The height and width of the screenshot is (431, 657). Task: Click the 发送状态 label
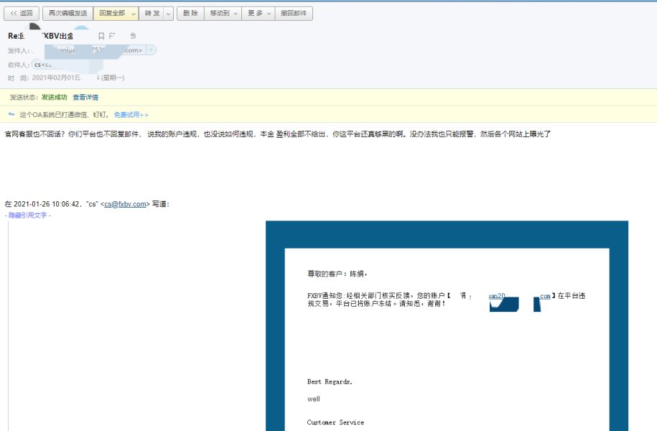pos(24,97)
